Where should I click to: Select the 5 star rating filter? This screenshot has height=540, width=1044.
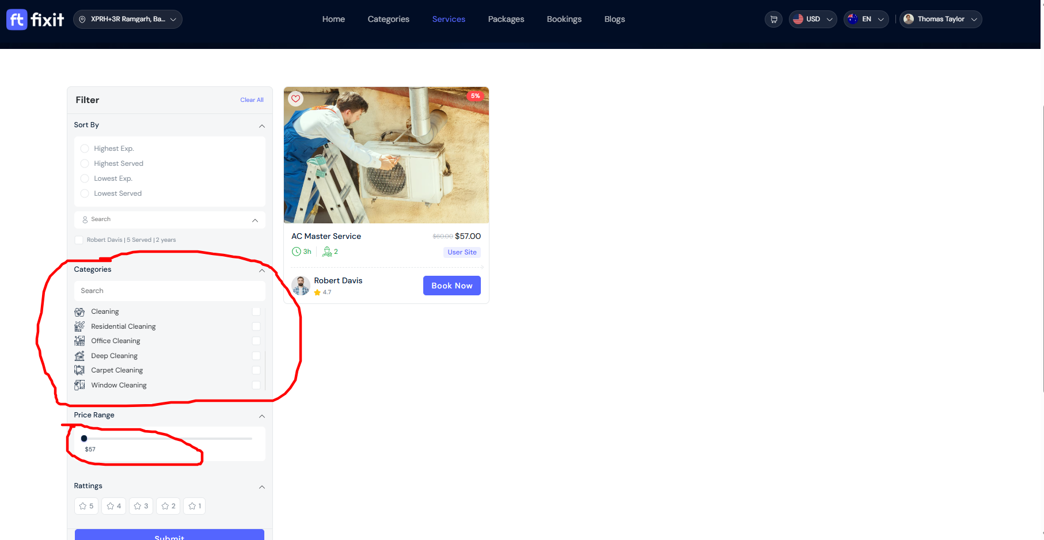(x=86, y=506)
